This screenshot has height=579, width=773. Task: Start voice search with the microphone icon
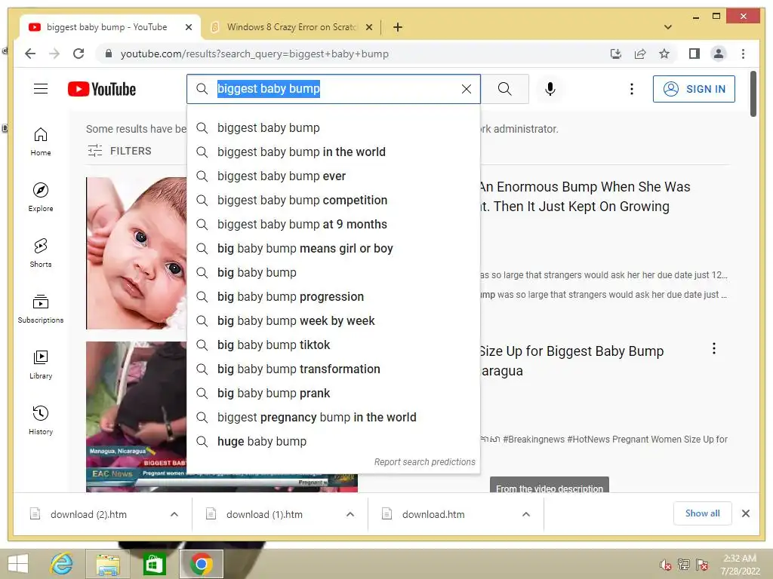pos(550,89)
